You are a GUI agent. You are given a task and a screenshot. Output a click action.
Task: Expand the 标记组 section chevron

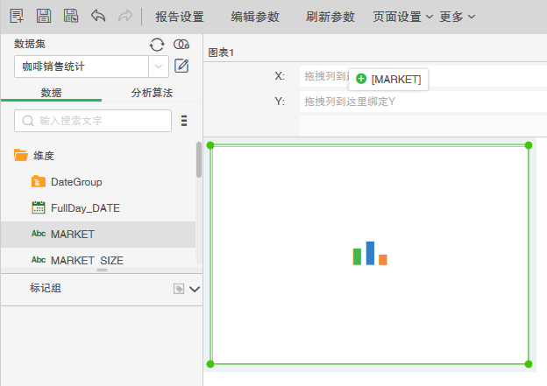pyautogui.click(x=195, y=288)
